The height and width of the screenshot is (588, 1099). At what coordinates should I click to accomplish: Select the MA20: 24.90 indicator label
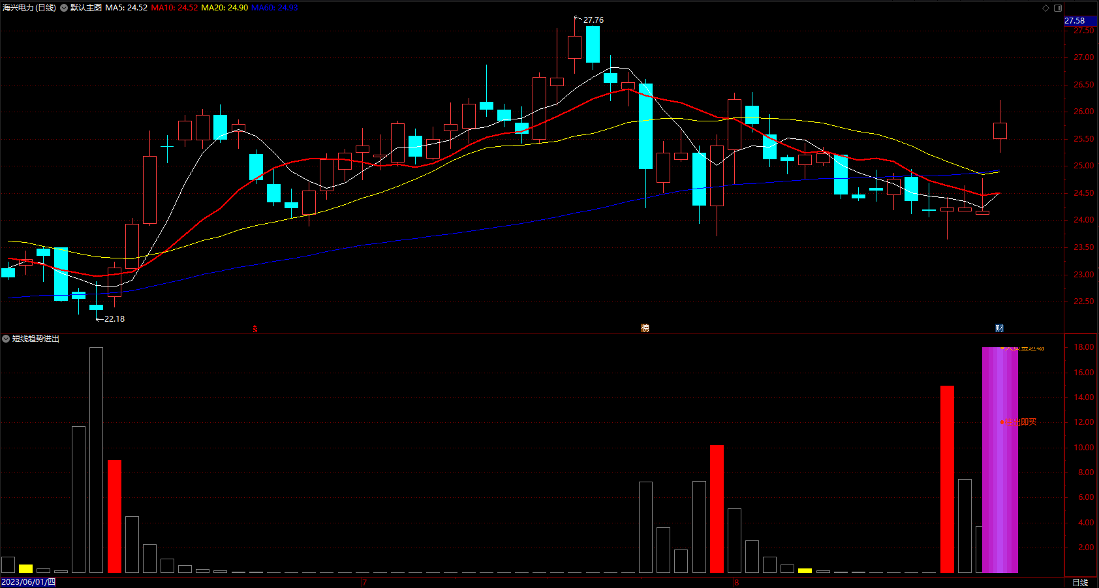(224, 8)
